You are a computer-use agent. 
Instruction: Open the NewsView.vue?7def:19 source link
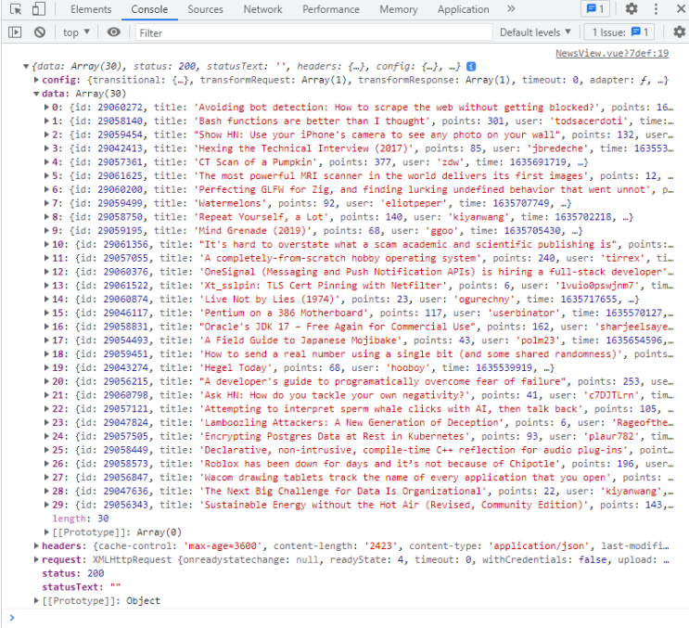(612, 53)
